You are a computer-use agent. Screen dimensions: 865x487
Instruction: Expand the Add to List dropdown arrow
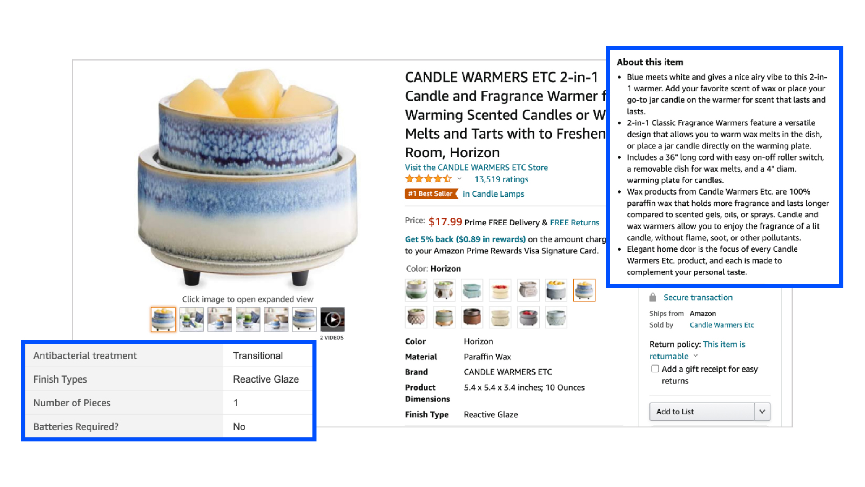click(762, 411)
